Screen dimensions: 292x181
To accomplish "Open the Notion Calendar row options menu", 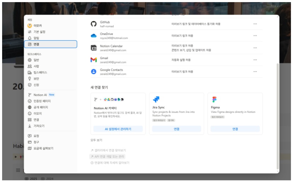I will [255, 48].
